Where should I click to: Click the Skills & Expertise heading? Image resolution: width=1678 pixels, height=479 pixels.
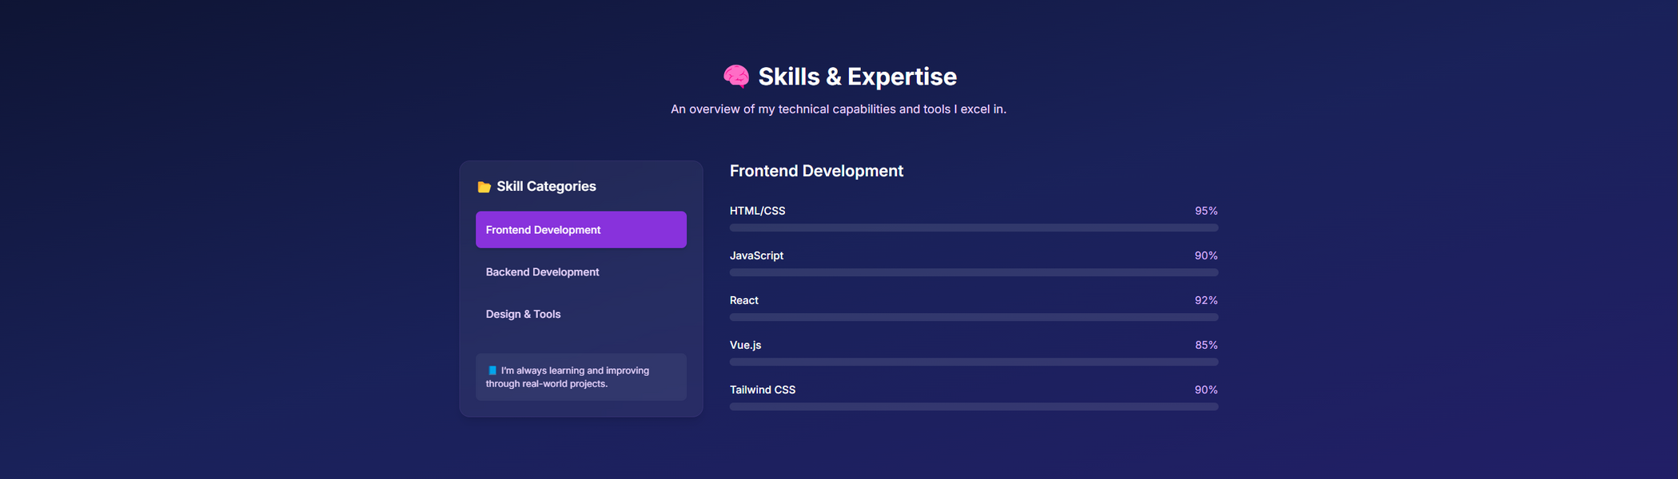click(x=856, y=77)
